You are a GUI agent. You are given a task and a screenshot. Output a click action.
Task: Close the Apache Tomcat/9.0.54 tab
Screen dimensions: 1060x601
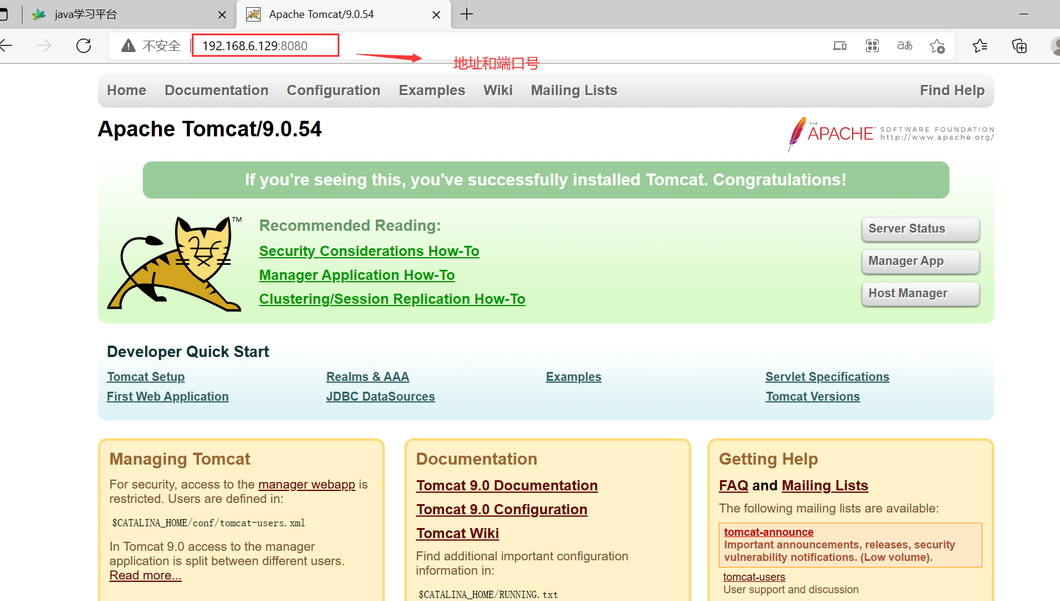point(436,14)
